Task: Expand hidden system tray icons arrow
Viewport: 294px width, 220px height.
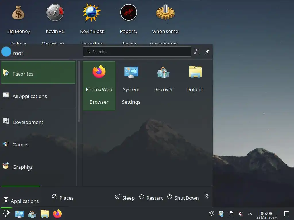Action: coord(250,214)
